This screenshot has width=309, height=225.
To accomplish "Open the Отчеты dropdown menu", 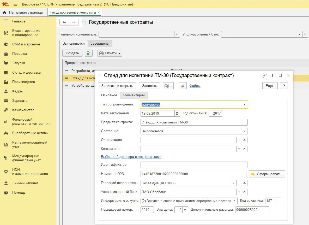I will [x=110, y=53].
